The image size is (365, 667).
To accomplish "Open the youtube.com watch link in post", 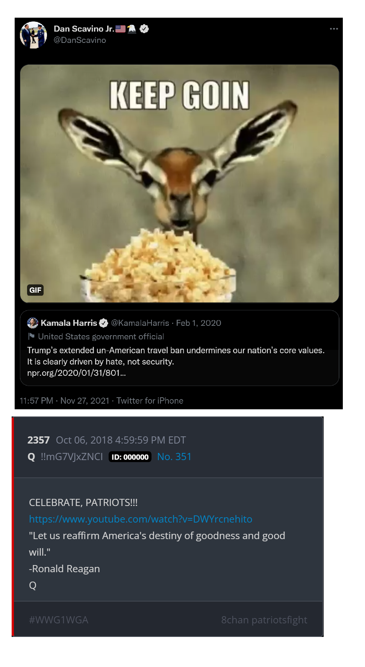I will coord(141,519).
